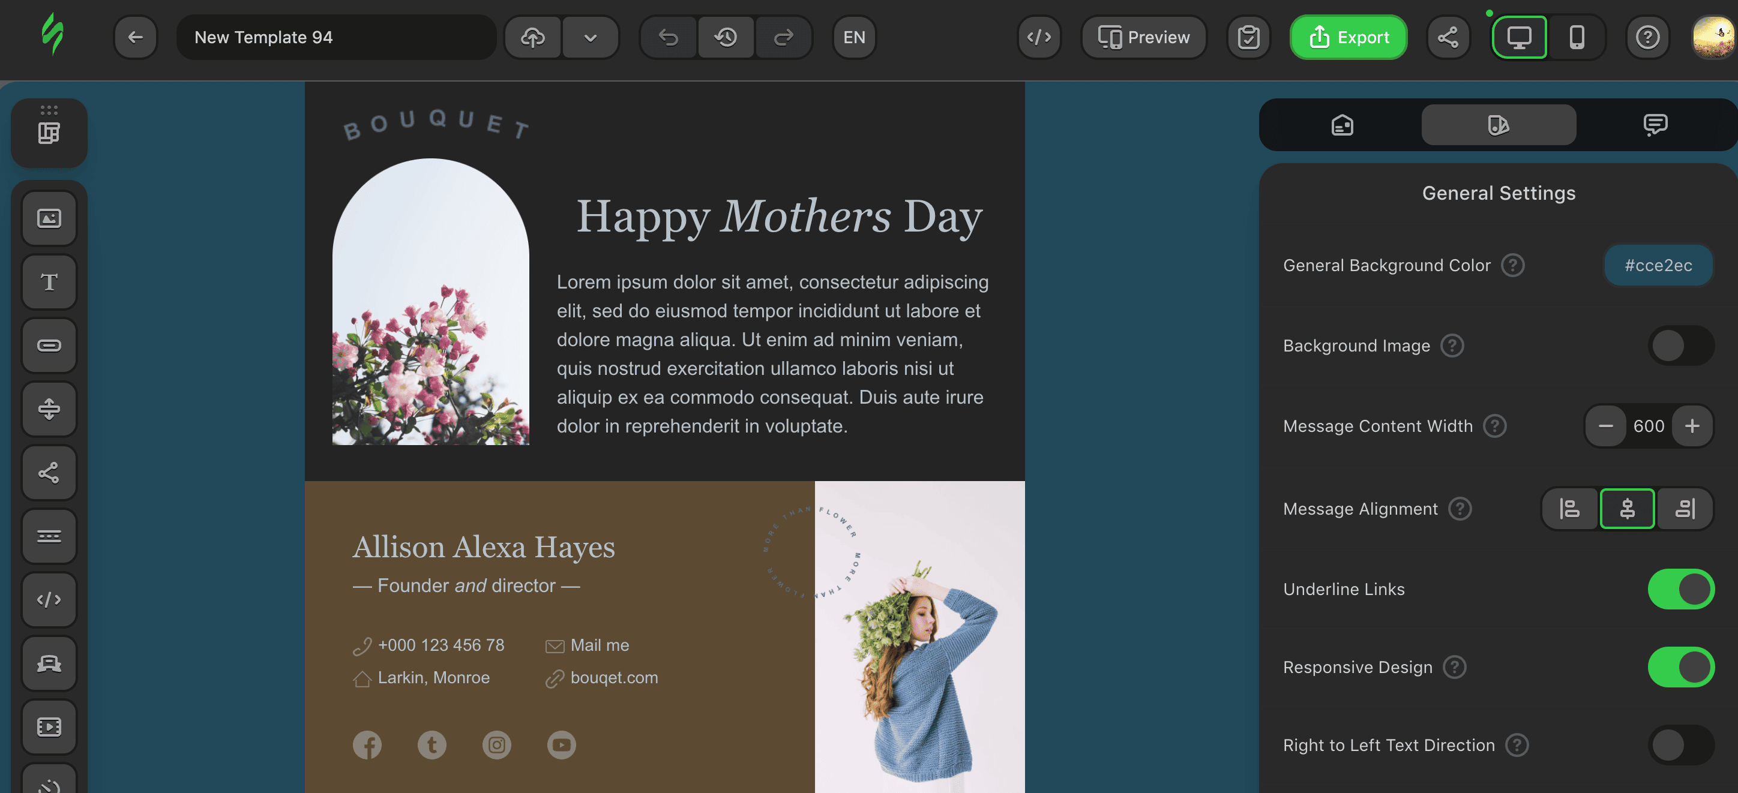Open General Background Color #cce2ec swatch
Viewport: 1738px width, 793px height.
click(x=1658, y=265)
